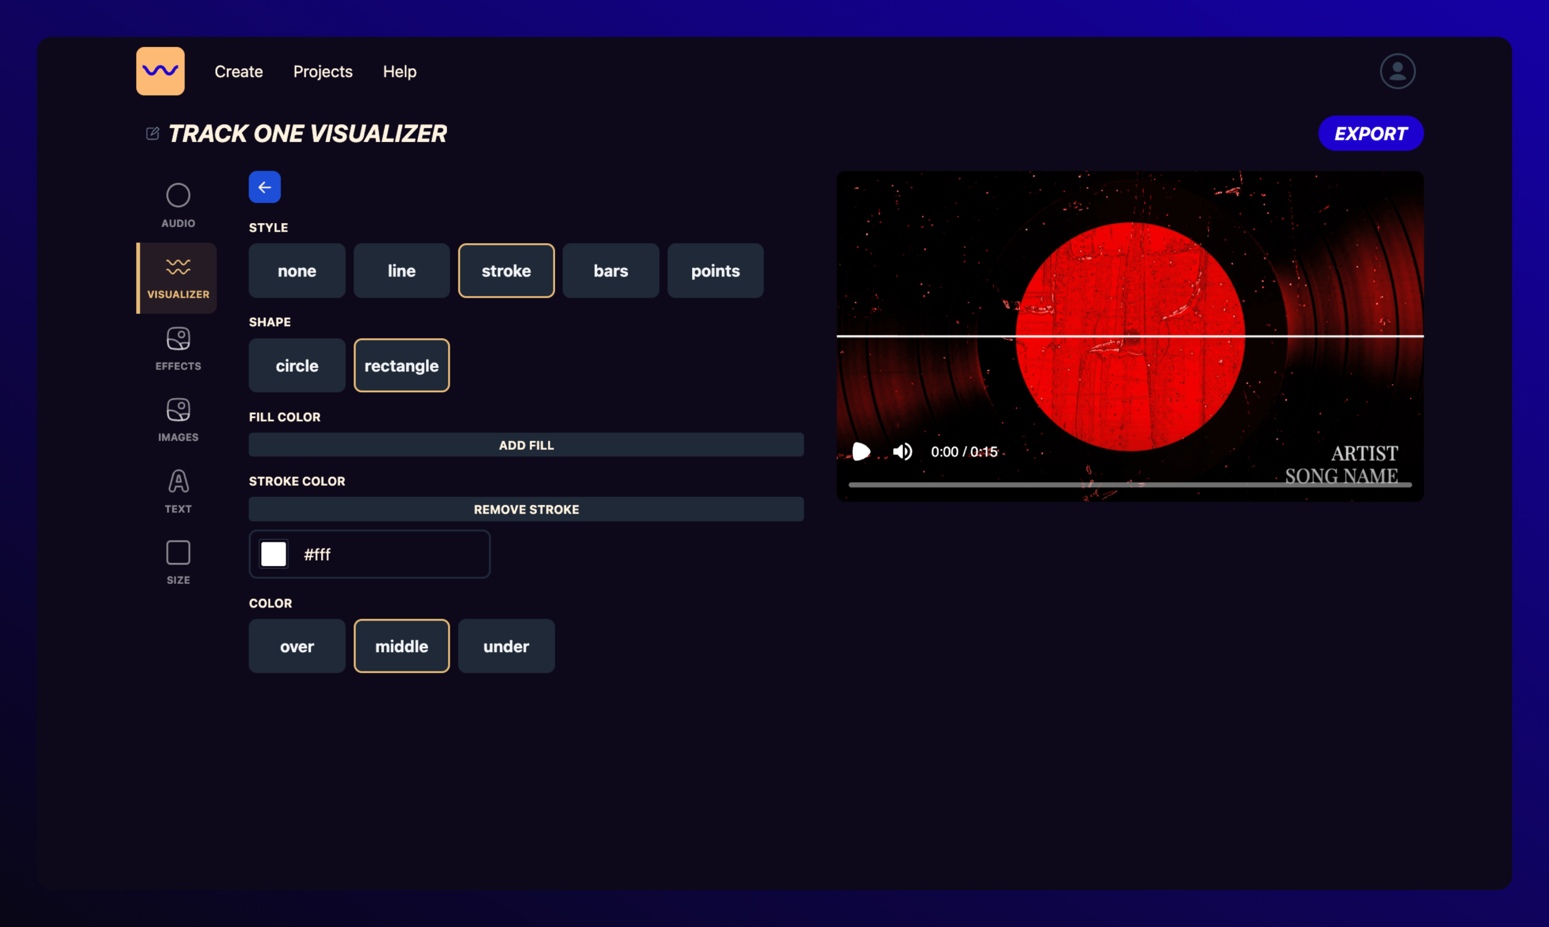Set color position to middle
This screenshot has width=1549, height=927.
pyautogui.click(x=401, y=647)
